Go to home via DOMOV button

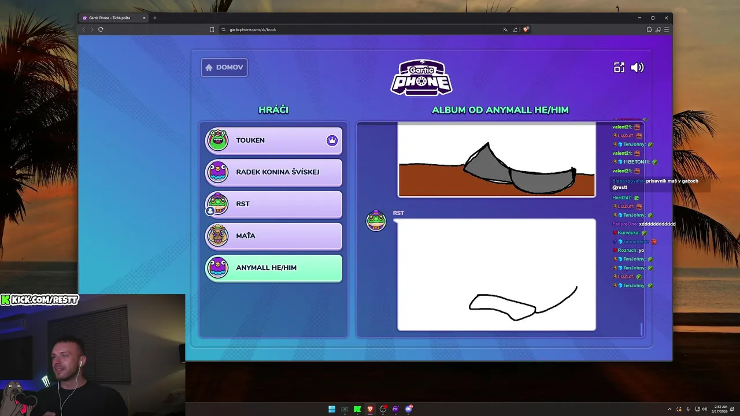[x=224, y=67]
